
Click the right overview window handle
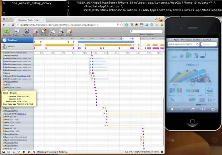coord(141,38)
